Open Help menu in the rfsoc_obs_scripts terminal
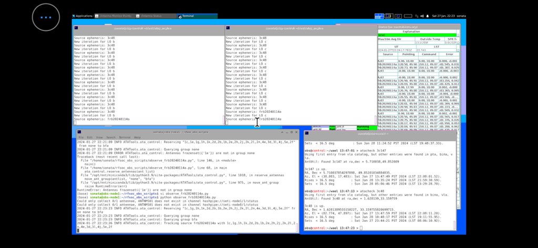The image size is (538, 248). tap(137, 137)
